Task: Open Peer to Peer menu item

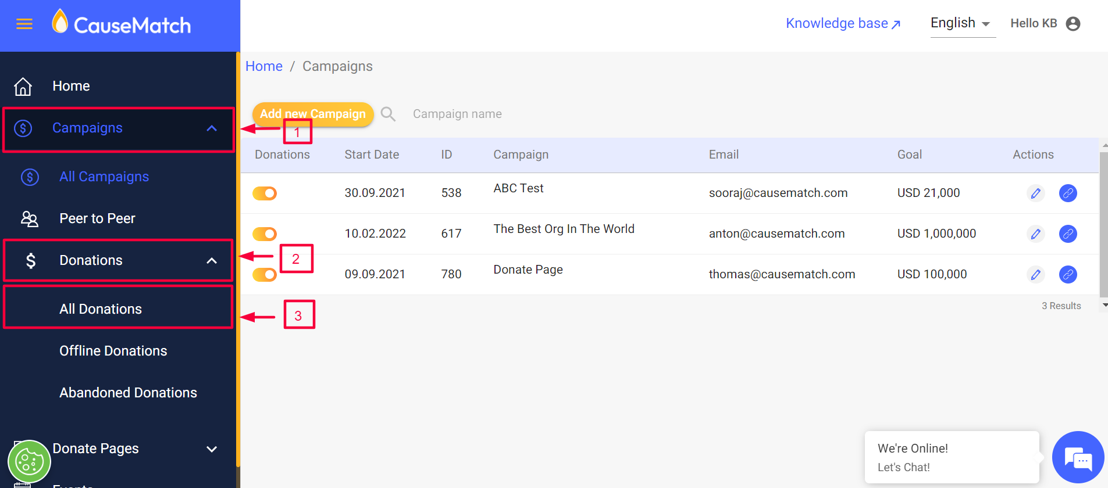Action: 97,218
